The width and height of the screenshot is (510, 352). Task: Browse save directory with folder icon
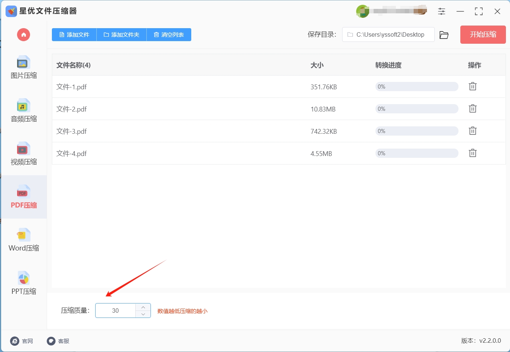tap(444, 35)
